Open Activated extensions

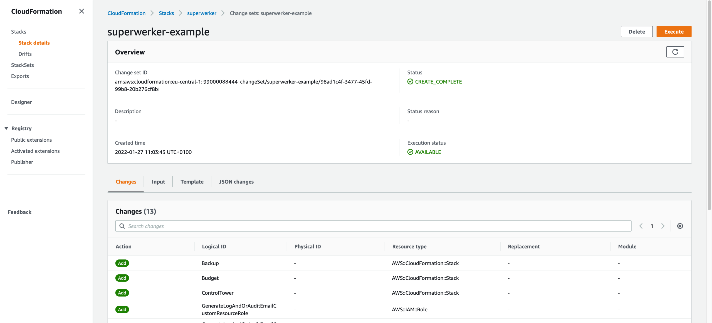click(x=35, y=151)
